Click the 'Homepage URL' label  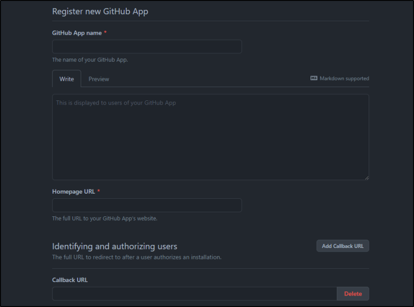pyautogui.click(x=73, y=192)
